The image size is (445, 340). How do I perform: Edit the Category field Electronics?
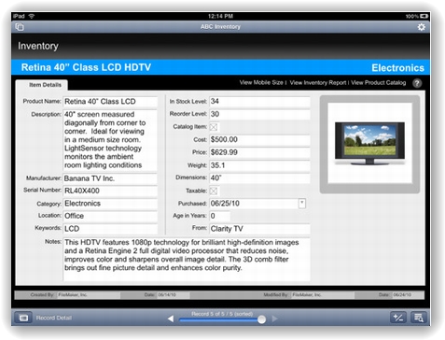(110, 204)
